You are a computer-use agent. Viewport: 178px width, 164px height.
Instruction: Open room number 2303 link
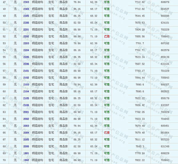click(x=26, y=2)
